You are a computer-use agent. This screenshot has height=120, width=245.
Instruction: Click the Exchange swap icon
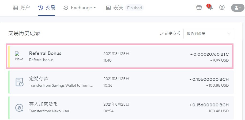click(x=66, y=8)
